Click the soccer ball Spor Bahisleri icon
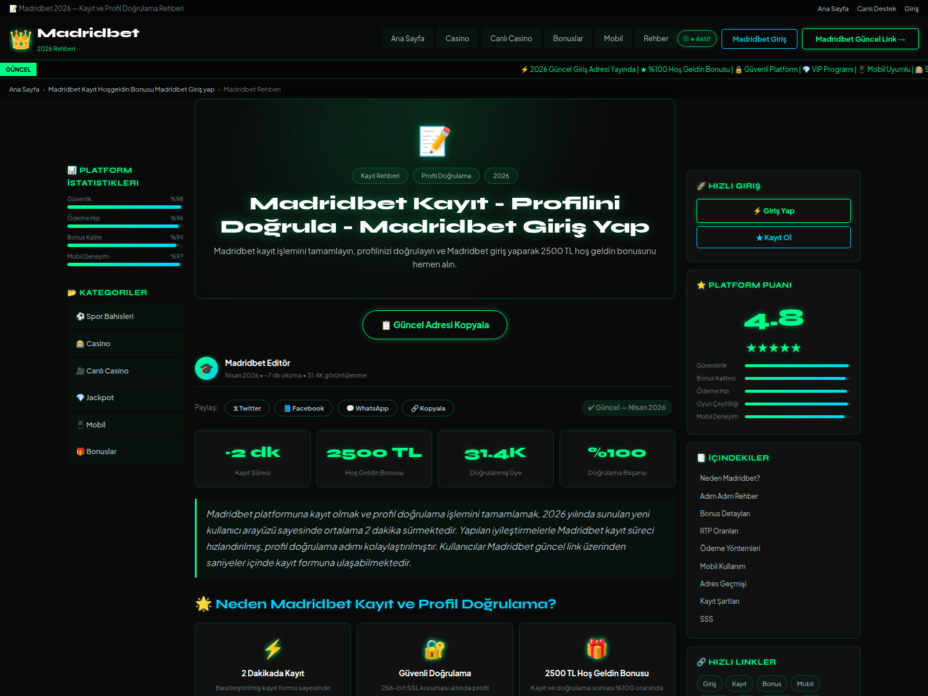 [81, 316]
